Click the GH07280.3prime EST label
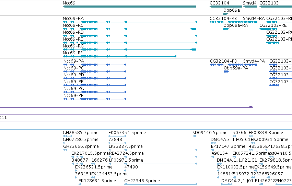 (x=81, y=140)
